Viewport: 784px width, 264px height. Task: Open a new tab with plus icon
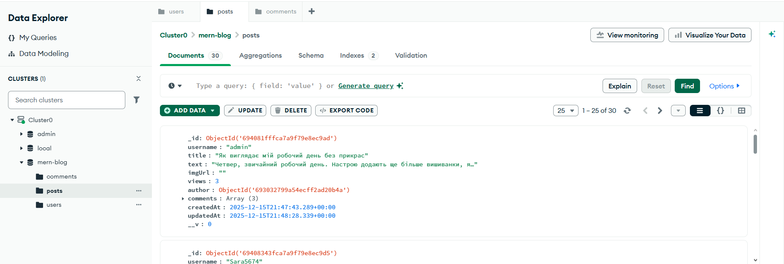coord(311,11)
